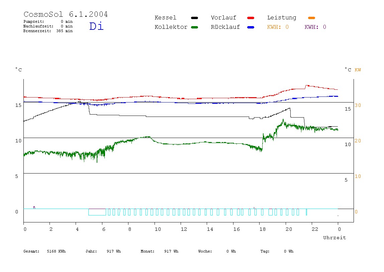Click the Vorlauf legend label
This screenshot has height=272, width=384.
pyautogui.click(x=223, y=18)
